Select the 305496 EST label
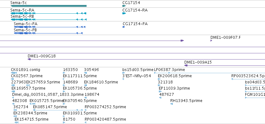 click(x=92, y=70)
